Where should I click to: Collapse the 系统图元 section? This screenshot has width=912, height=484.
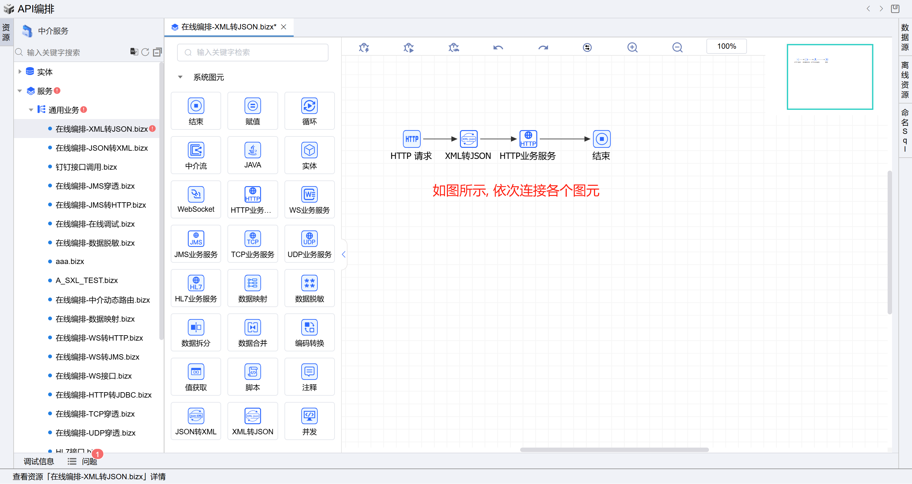[180, 77]
